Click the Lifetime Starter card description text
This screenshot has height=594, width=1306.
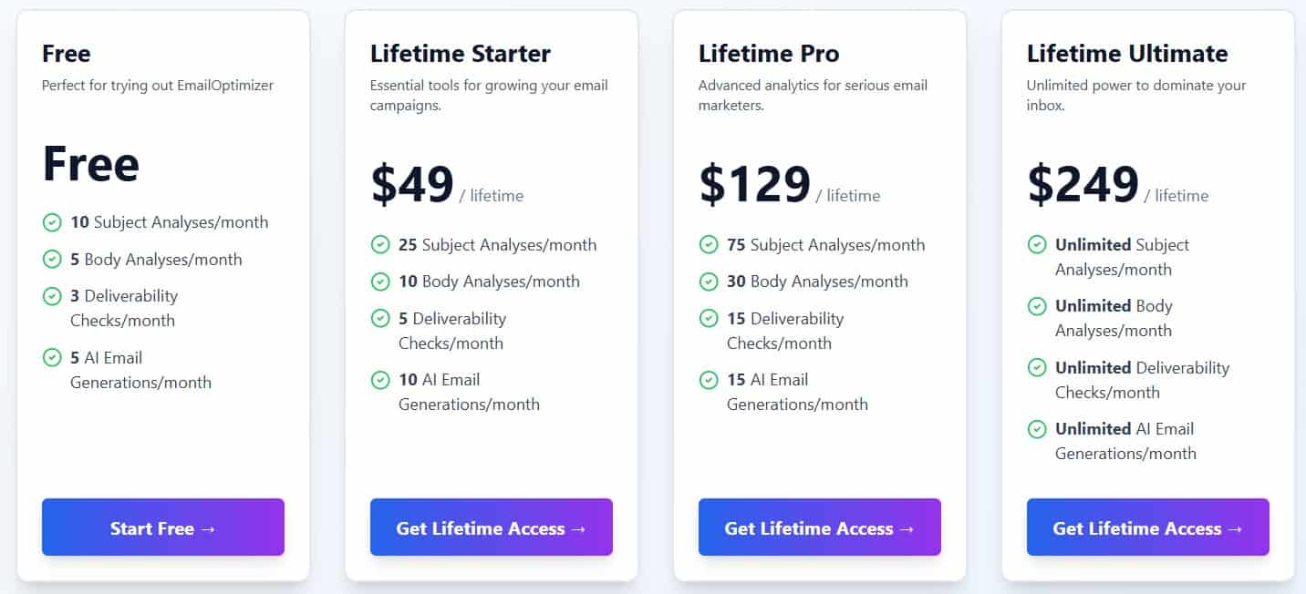coord(489,96)
